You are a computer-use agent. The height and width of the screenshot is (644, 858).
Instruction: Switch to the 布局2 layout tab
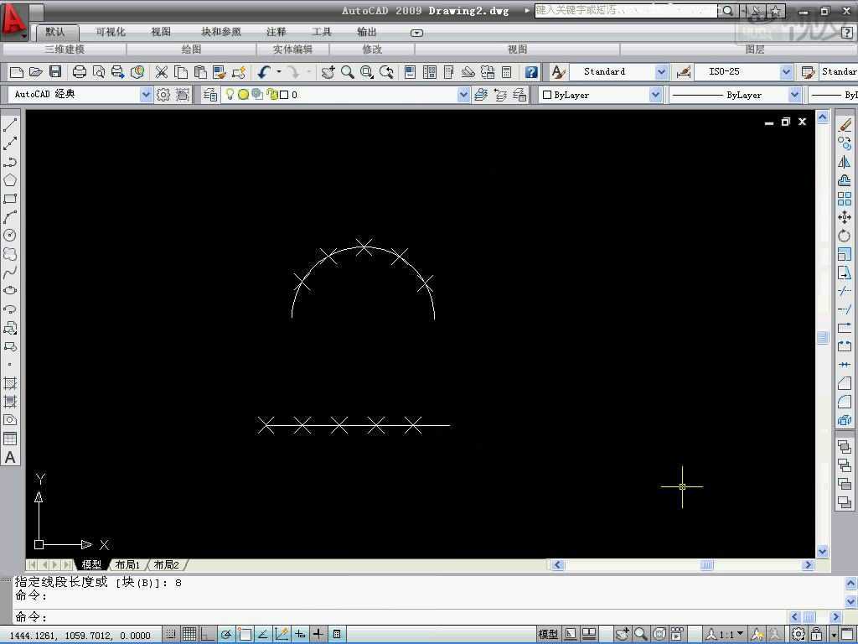tap(167, 564)
